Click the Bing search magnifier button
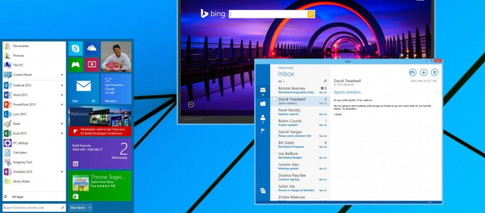This screenshot has width=485, height=213. pos(311,14)
